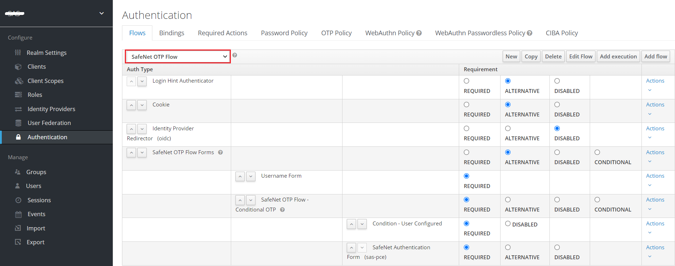Image resolution: width=675 pixels, height=266 pixels.
Task: Open the SafeNet OTP Flow selector dropdown
Action: (178, 57)
